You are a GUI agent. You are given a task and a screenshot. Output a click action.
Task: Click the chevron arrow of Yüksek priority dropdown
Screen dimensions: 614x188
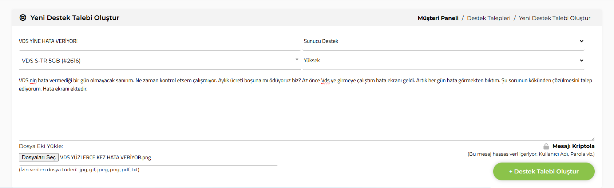[x=582, y=60]
